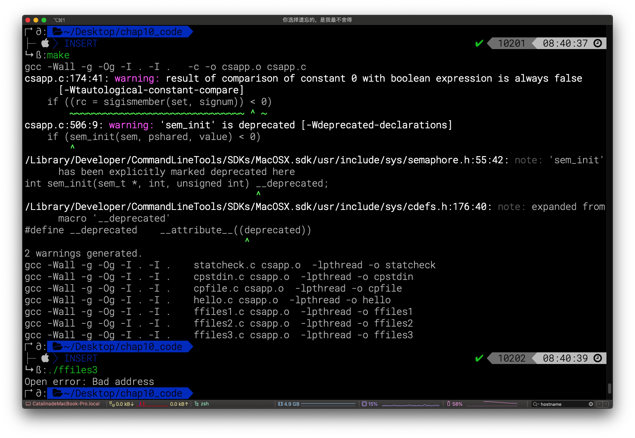
Task: Click the zsh job name in the status bar
Action: [204, 404]
